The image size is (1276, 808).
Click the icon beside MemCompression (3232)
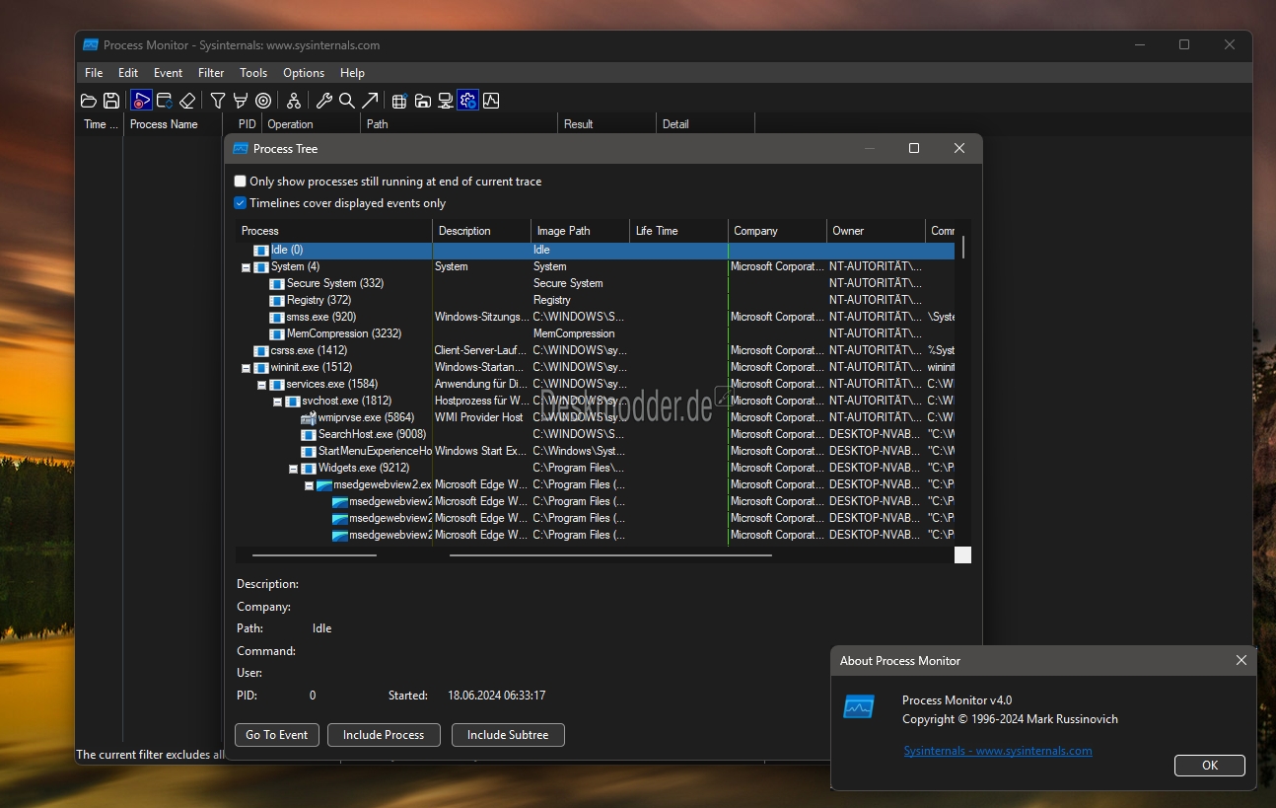(x=277, y=334)
